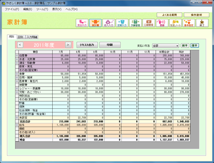Click the よくある質問 FAQ button
The image size is (214, 163).
[x=169, y=15]
